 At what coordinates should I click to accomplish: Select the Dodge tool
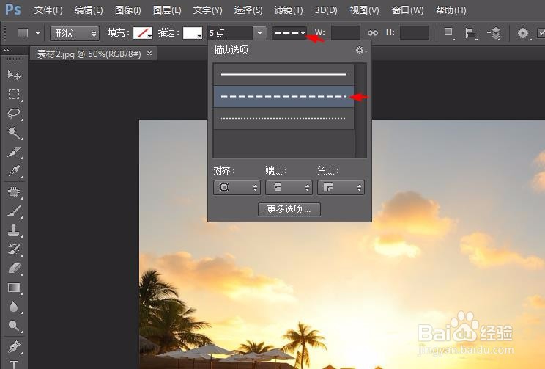tap(14, 326)
